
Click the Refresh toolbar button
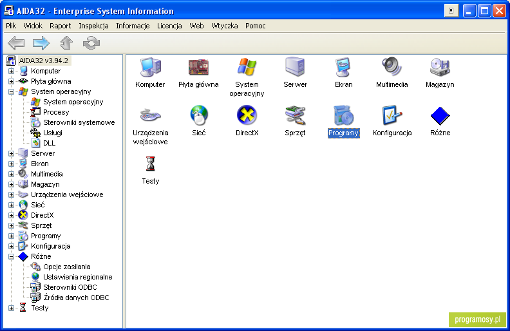(91, 43)
